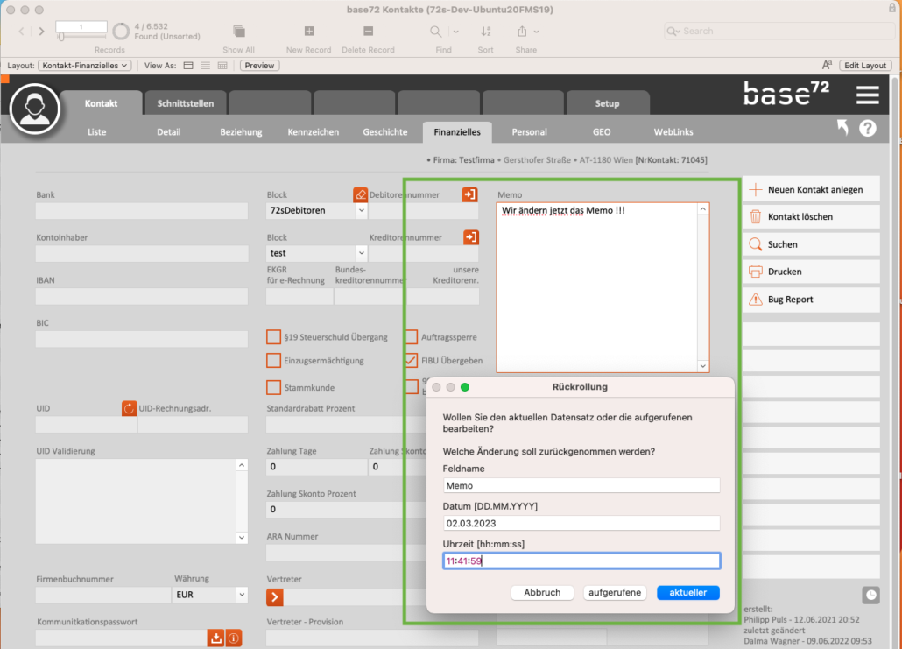Toggle Einzugsermächtigung checkbox

click(274, 361)
